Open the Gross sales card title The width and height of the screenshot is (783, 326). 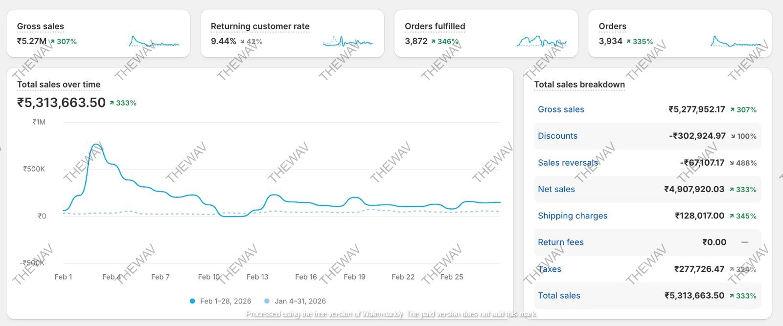tap(40, 26)
